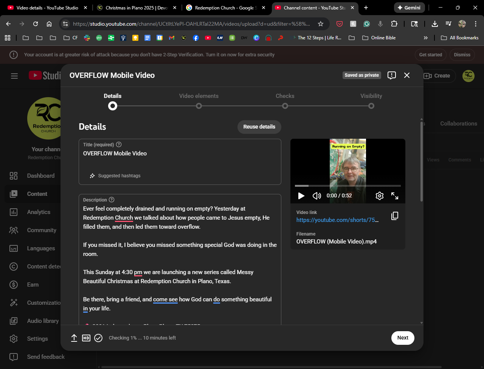Close the upload details dialog
Screen dimensions: 484x369
click(x=407, y=75)
